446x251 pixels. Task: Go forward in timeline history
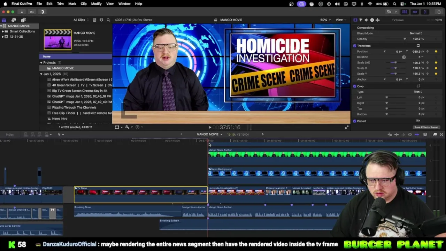(263, 134)
